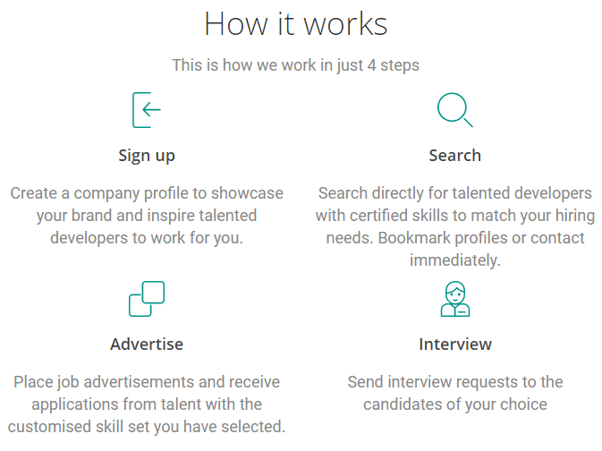This screenshot has height=451, width=602.
Task: Click the Sign up arrow-door icon
Action: point(147,110)
